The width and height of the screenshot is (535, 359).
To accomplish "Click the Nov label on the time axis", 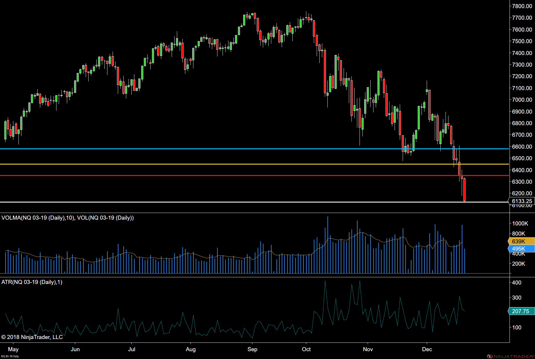I will coord(368,349).
